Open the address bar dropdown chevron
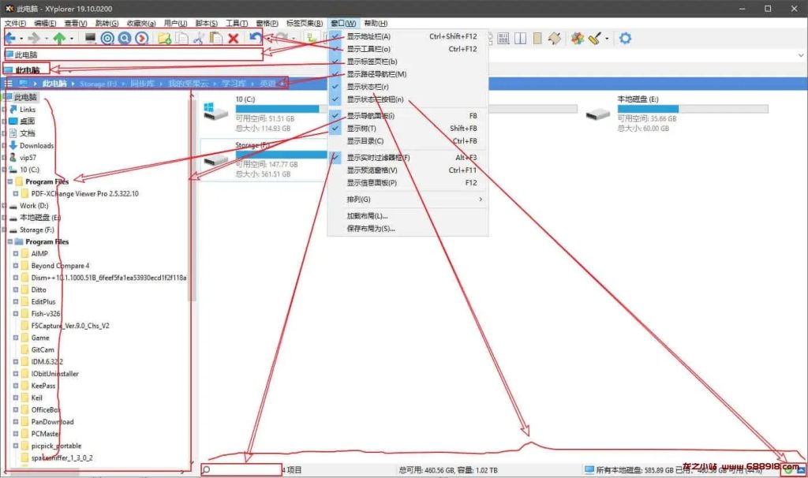The width and height of the screenshot is (808, 478). [x=801, y=54]
